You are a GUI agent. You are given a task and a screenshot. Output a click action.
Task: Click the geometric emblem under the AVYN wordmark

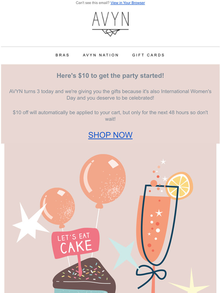(111, 33)
